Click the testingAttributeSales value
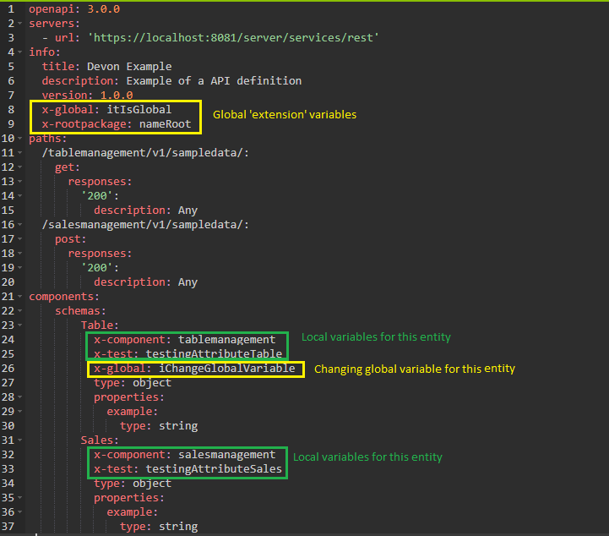The width and height of the screenshot is (609, 536). pyautogui.click(x=214, y=469)
